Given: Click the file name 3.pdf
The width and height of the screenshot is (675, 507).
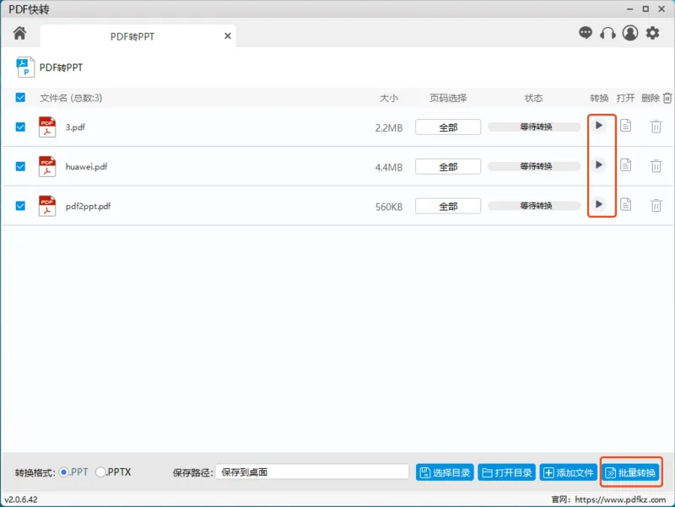Looking at the screenshot, I should tap(75, 127).
